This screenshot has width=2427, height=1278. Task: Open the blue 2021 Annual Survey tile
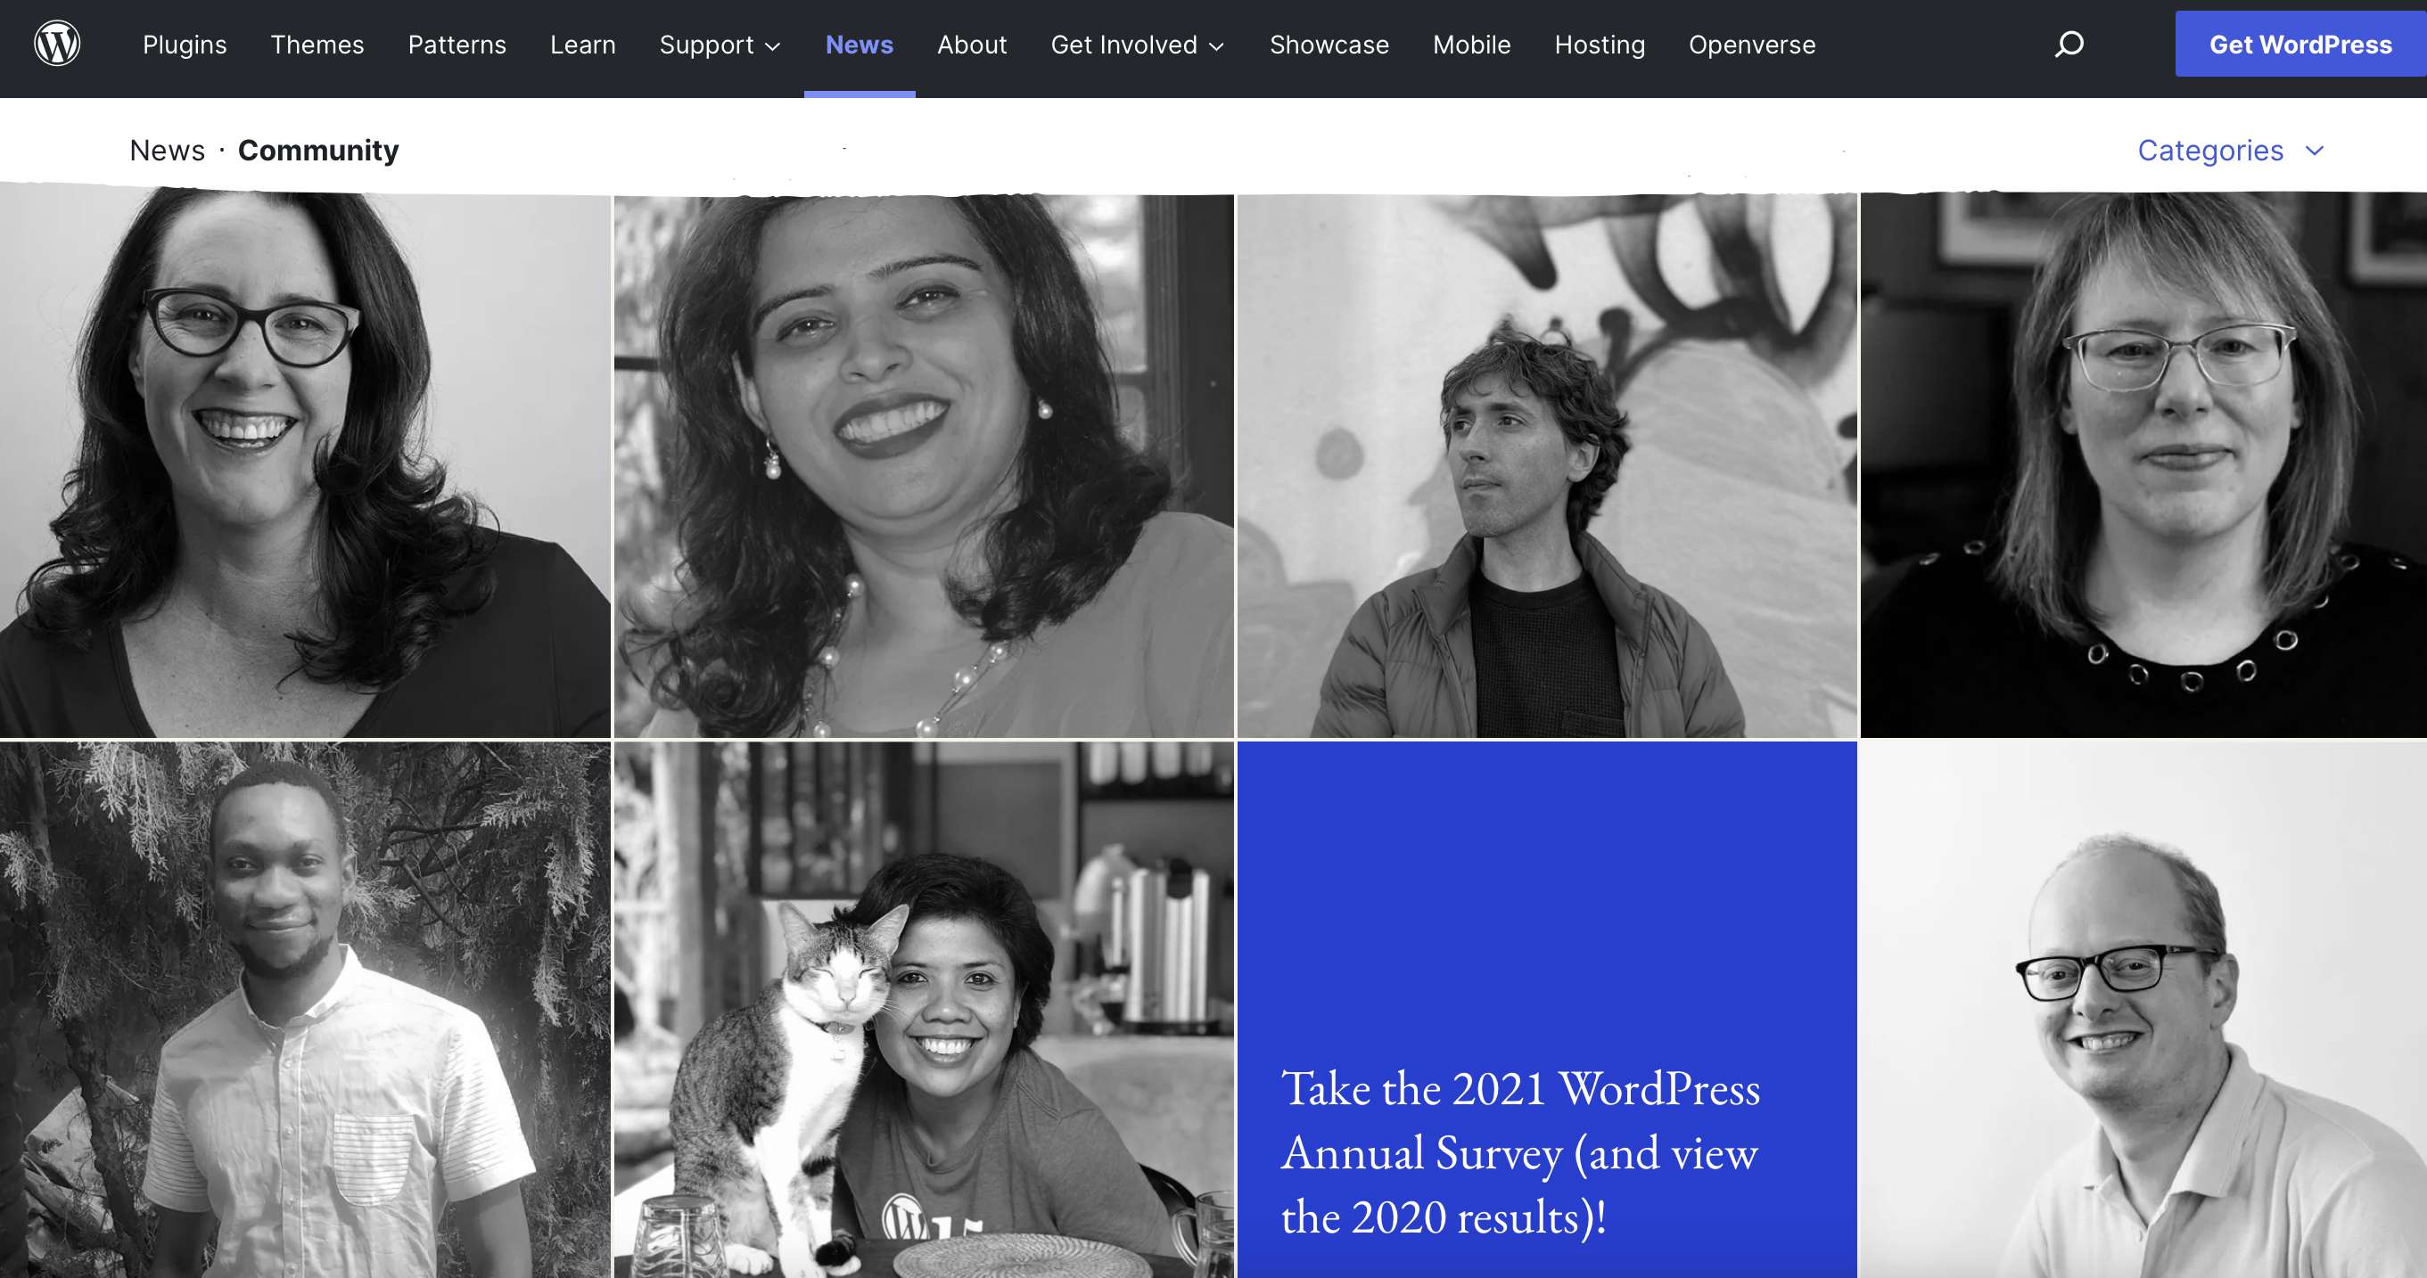[x=1547, y=1010]
